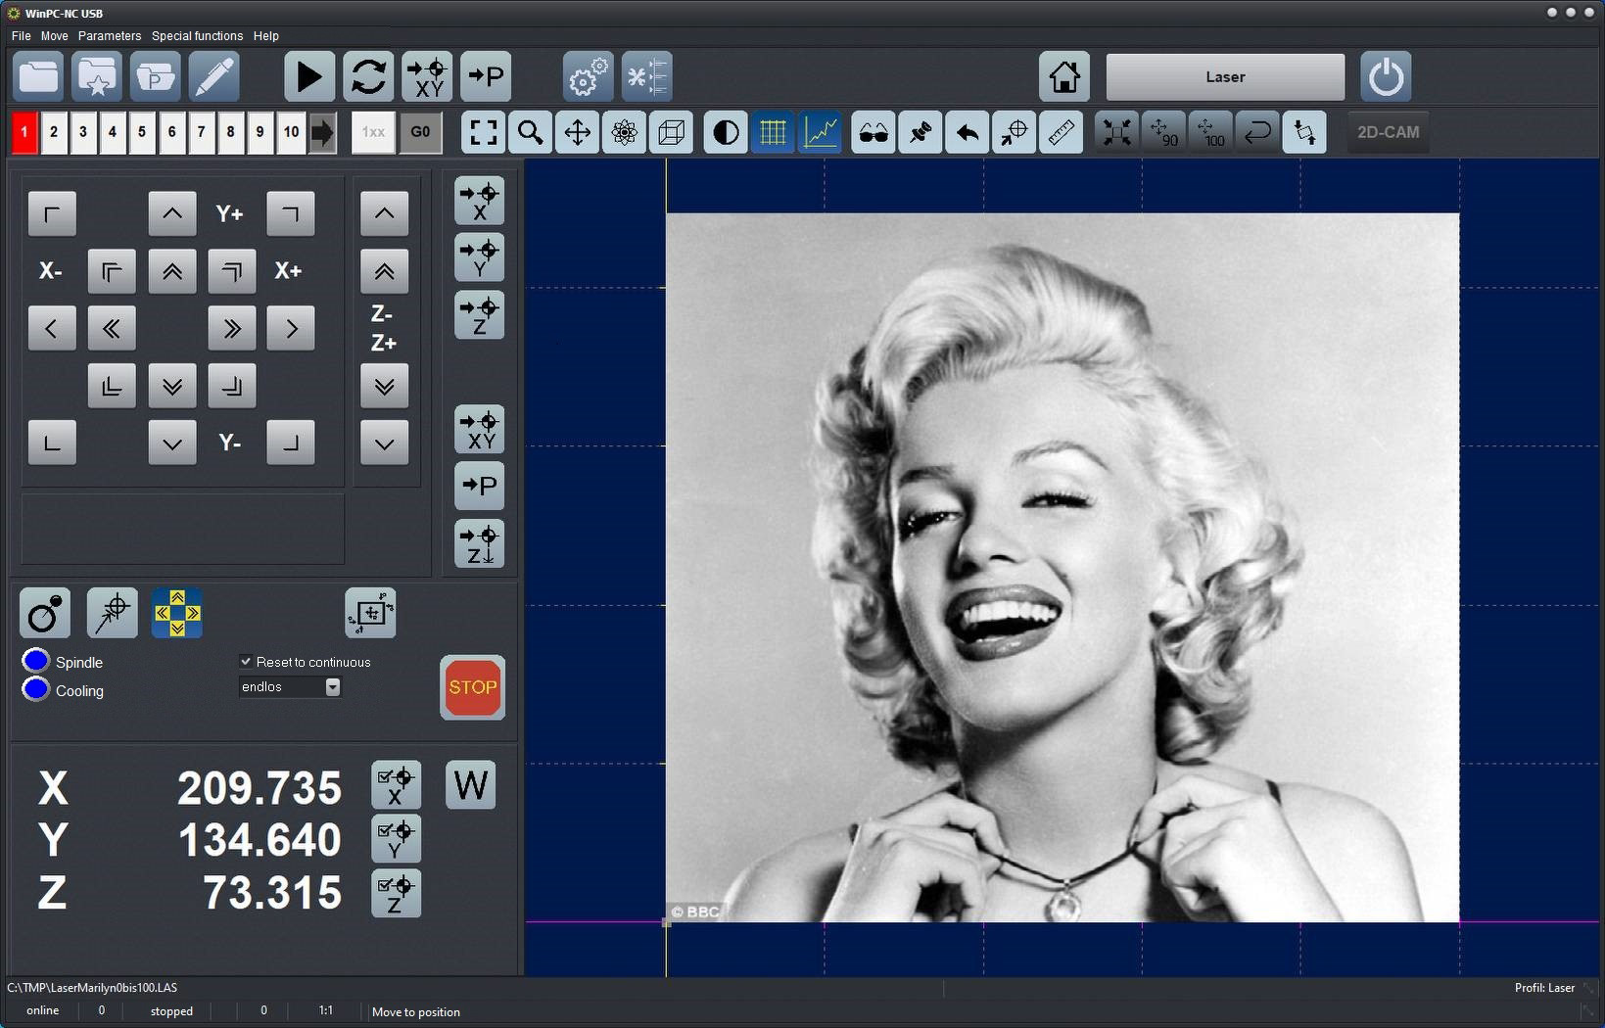This screenshot has height=1028, width=1605.
Task: Uncheck Reset to continuous checkbox
Action: click(x=246, y=662)
